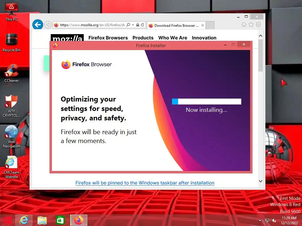The width and height of the screenshot is (302, 226).
Task: Click the scroll down arrow of the webpage
Action: click(261, 181)
